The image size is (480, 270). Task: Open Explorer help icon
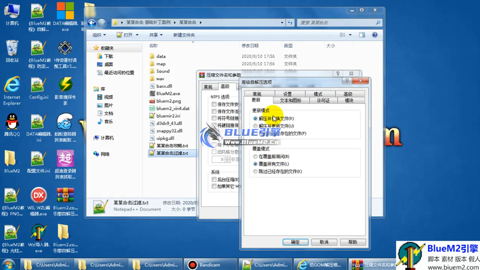(375, 35)
